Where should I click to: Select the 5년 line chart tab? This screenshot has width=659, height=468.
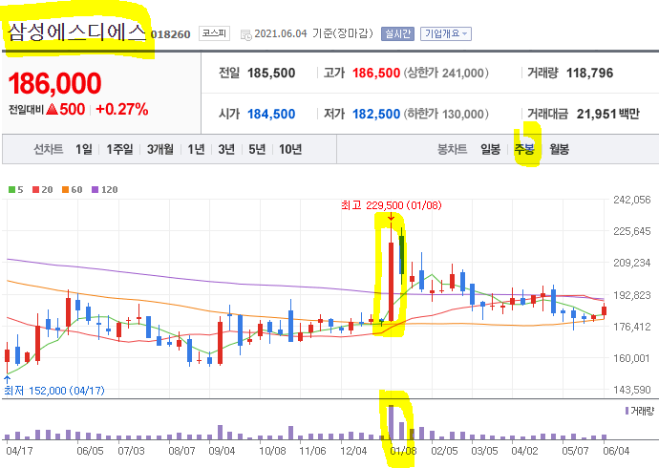(x=257, y=149)
